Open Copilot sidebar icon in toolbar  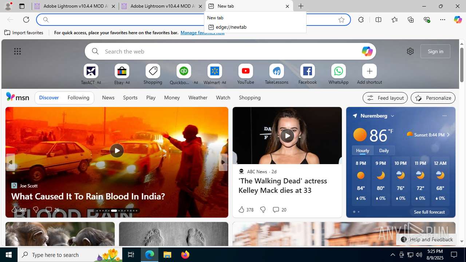pyautogui.click(x=458, y=20)
